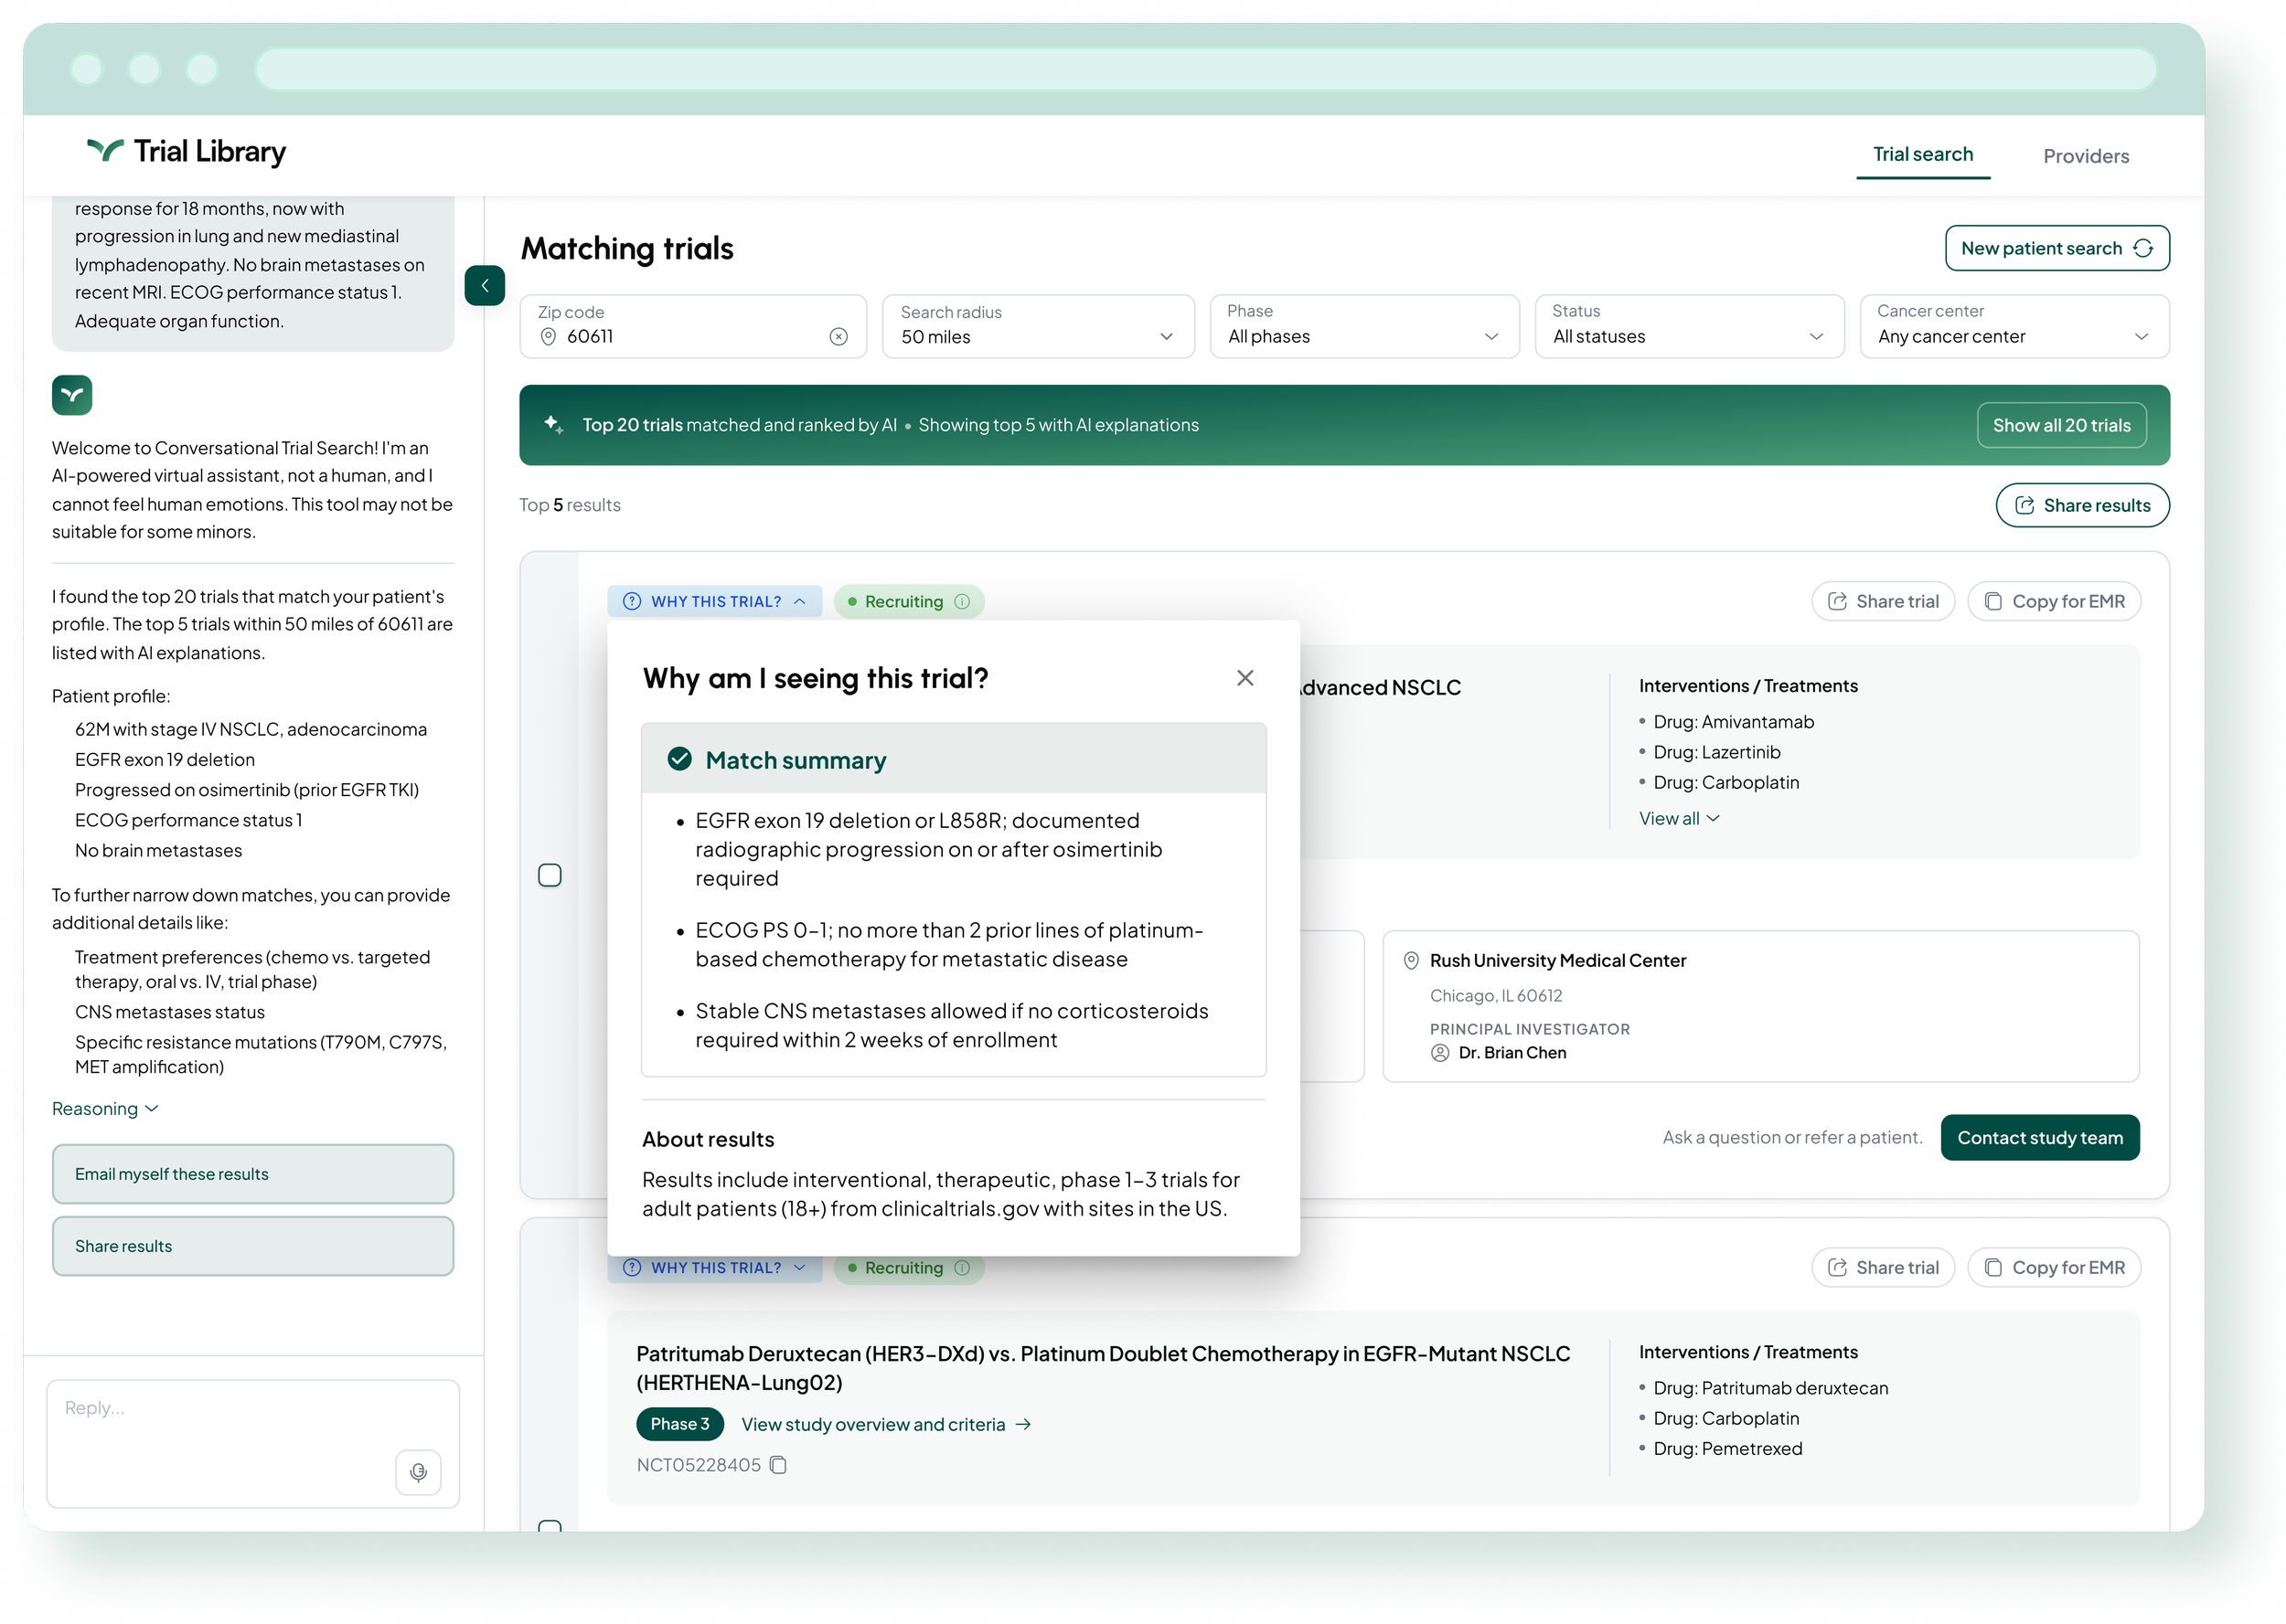Click Share results in the chat sidebar
The image size is (2286, 1624).
tap(252, 1246)
